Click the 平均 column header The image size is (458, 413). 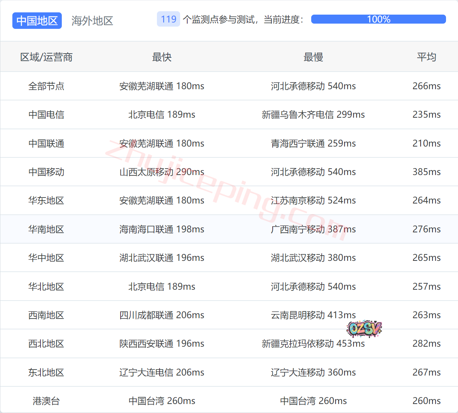click(x=426, y=57)
